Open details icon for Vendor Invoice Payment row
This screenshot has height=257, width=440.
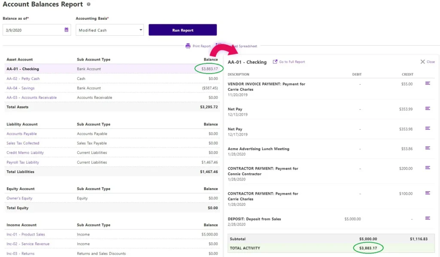(x=428, y=83)
